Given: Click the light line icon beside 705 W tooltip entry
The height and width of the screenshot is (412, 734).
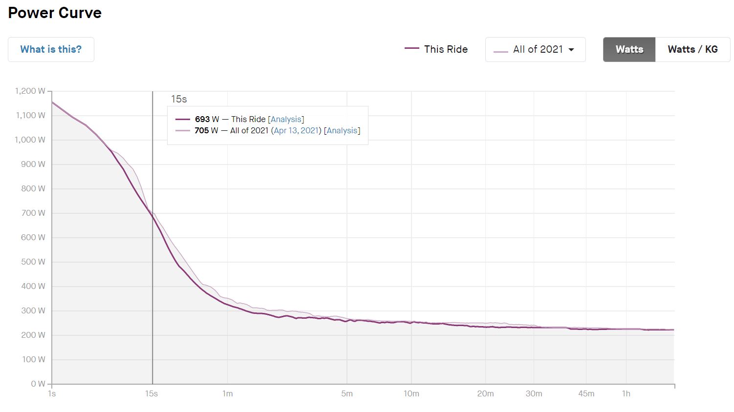Looking at the screenshot, I should click(x=183, y=130).
